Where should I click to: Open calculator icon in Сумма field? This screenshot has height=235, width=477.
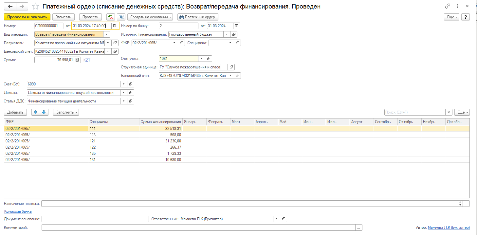coord(77,60)
